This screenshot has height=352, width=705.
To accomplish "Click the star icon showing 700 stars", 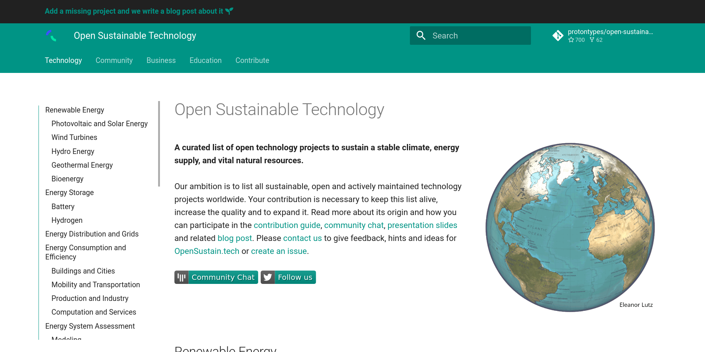I will (x=571, y=40).
